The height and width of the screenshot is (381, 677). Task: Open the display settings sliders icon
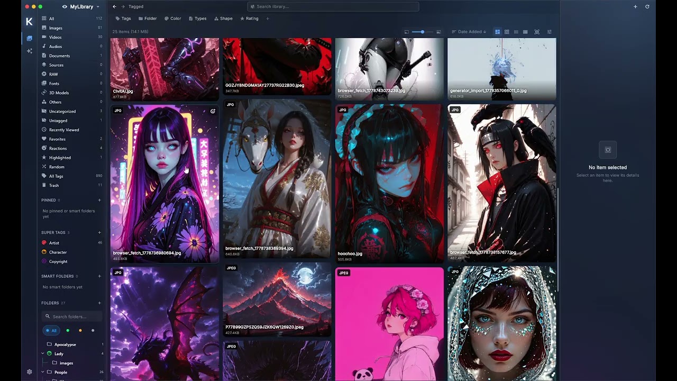tap(549, 32)
